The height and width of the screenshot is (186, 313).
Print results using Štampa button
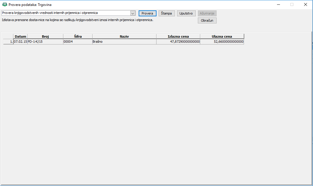(x=167, y=13)
